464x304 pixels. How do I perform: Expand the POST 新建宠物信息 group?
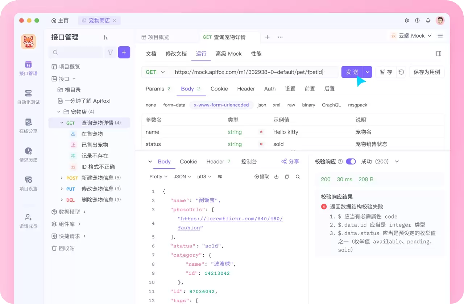coord(62,178)
